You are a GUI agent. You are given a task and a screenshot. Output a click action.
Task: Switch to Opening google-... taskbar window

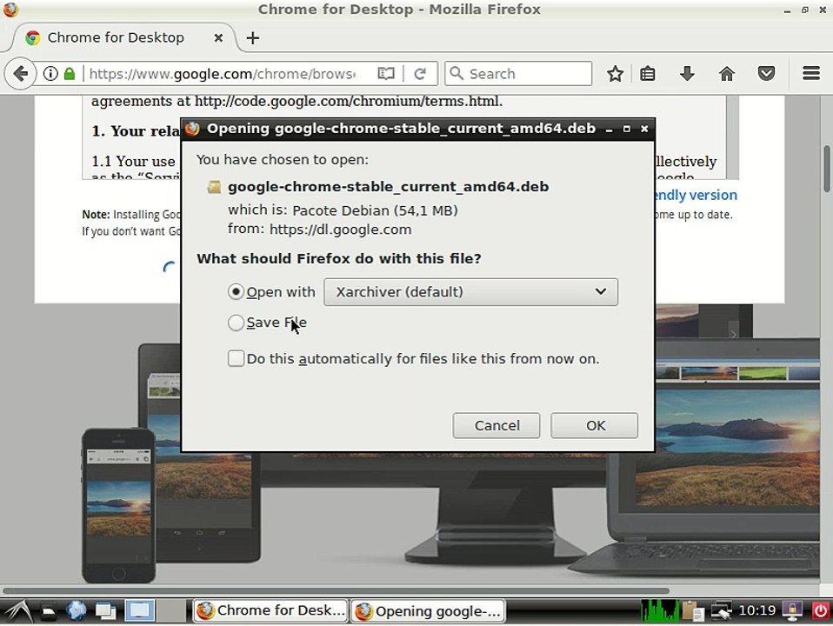(428, 611)
